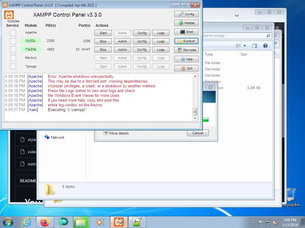Open the MySQL Config menu
This screenshot has width=305, height=228.
click(x=142, y=41)
